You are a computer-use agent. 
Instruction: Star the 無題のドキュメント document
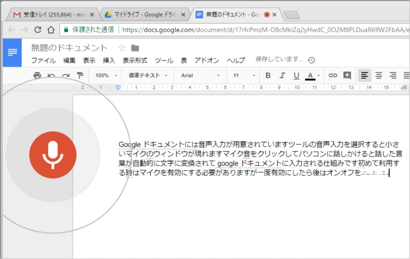[x=121, y=48]
